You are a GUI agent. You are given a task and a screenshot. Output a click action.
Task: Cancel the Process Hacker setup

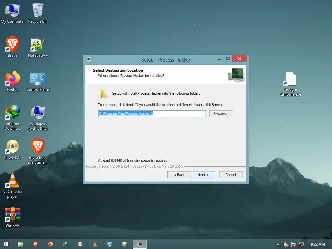[231, 175]
